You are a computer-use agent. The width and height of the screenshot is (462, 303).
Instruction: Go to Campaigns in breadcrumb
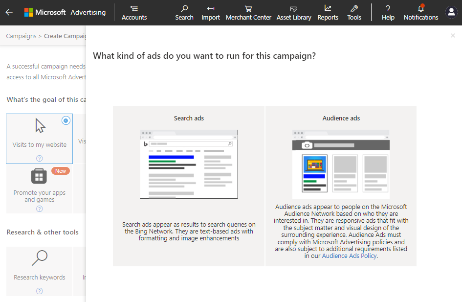(21, 36)
